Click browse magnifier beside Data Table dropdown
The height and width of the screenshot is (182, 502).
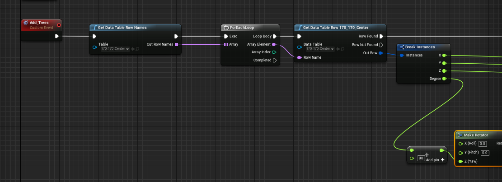tap(342, 49)
